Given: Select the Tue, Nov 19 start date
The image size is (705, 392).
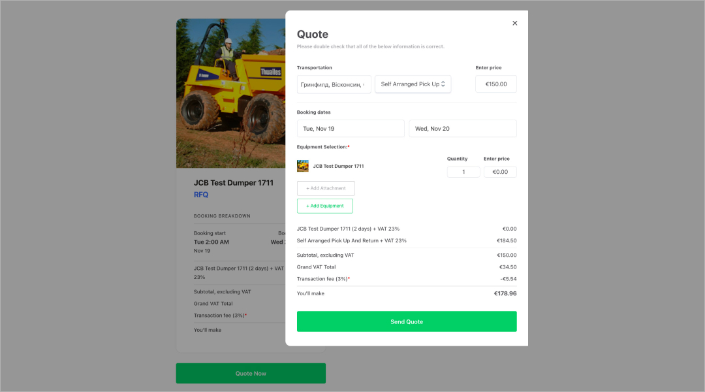Looking at the screenshot, I should click(351, 129).
